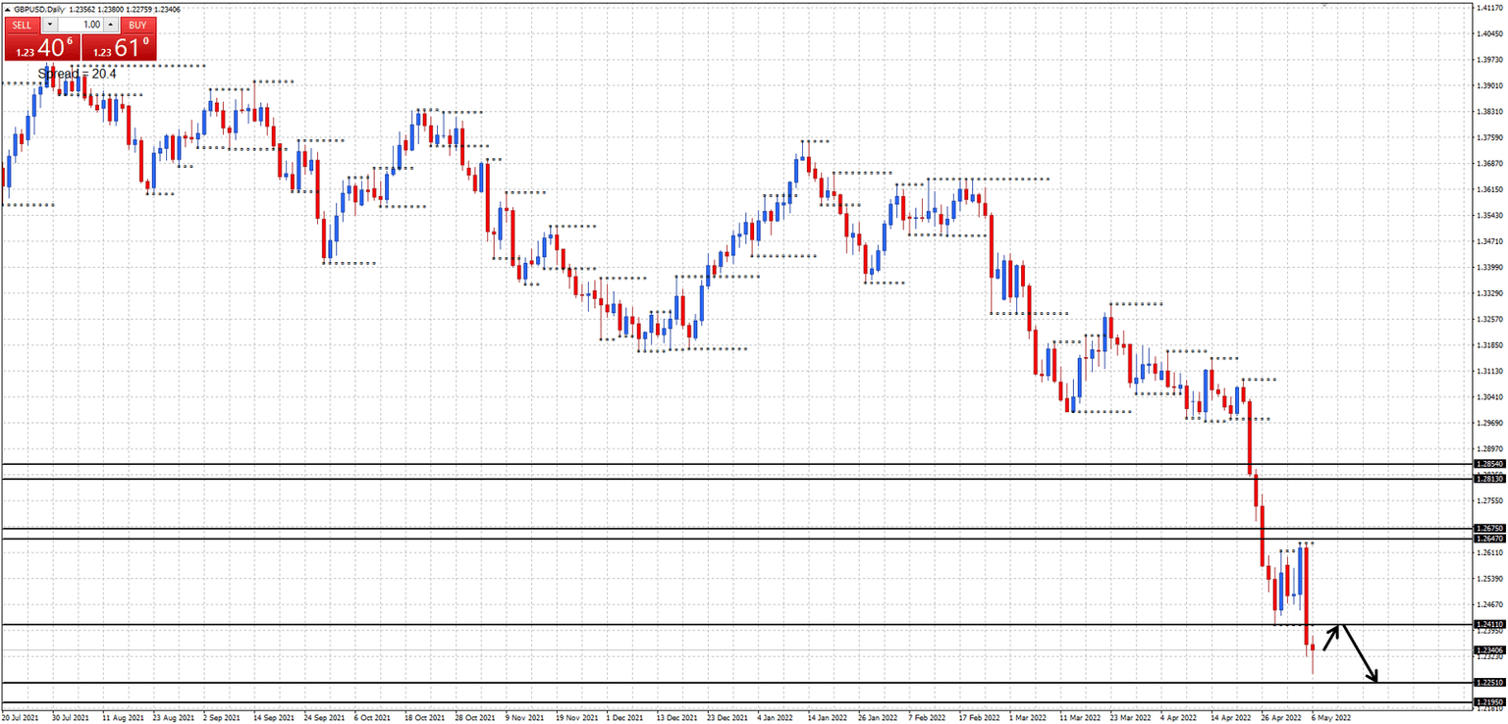The image size is (1508, 724).
Task: Click the 1.22510 horizontal line price tag
Action: coord(1489,682)
